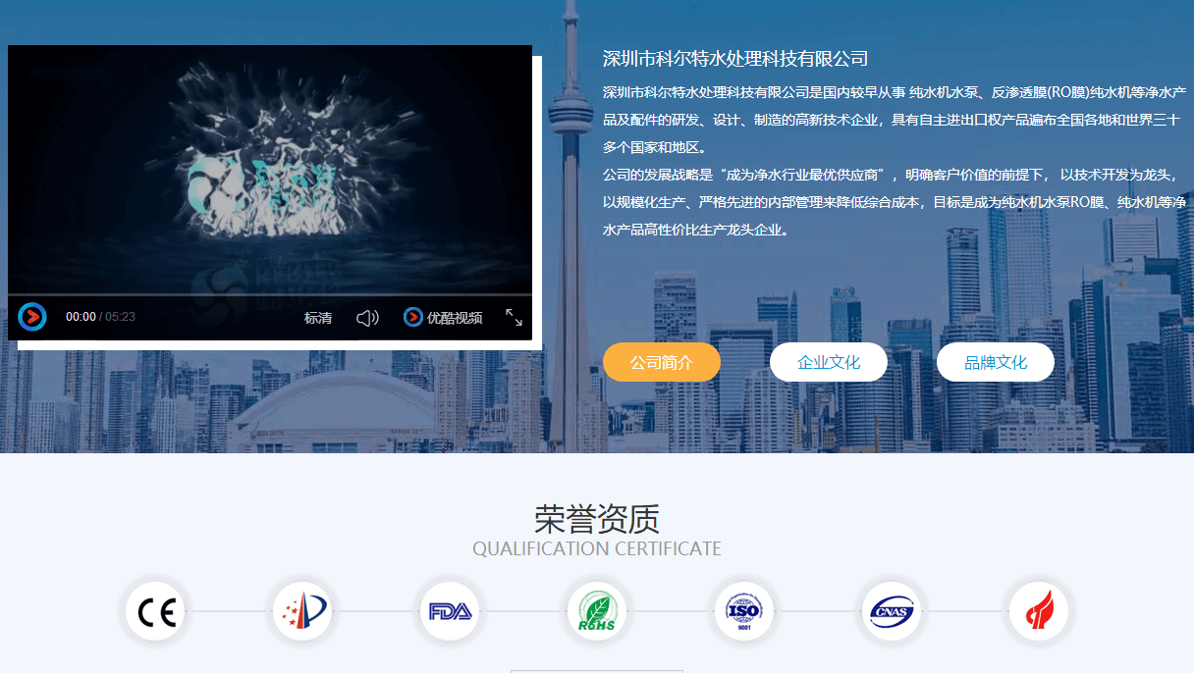Click the Youku logo icon in the player
1194x673 pixels.
pyautogui.click(x=412, y=316)
